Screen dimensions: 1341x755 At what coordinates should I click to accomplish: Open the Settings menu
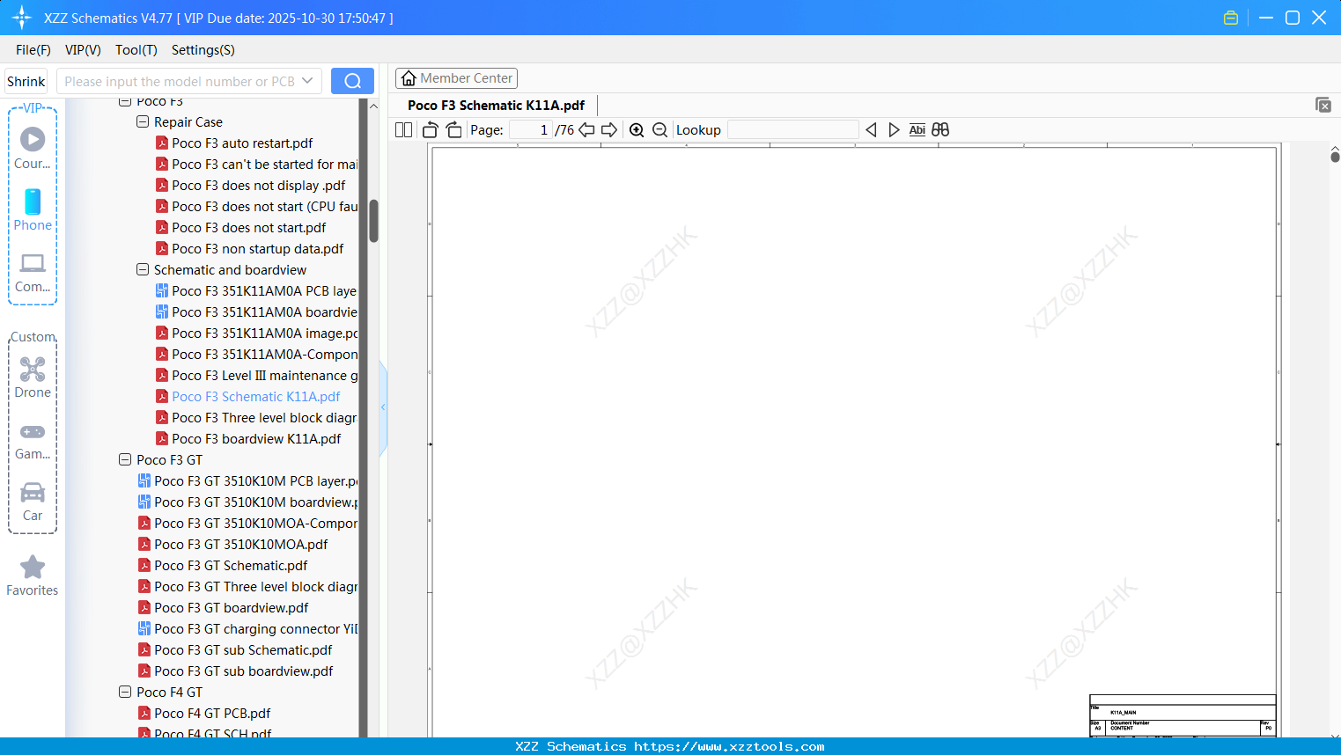203,50
